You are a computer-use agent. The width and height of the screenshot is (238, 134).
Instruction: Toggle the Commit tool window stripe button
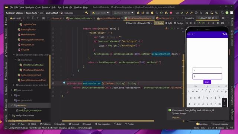[x=6, y=34]
